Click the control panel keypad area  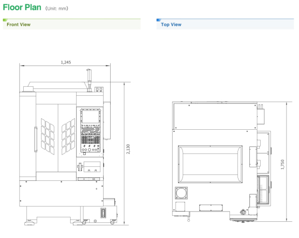90,139
